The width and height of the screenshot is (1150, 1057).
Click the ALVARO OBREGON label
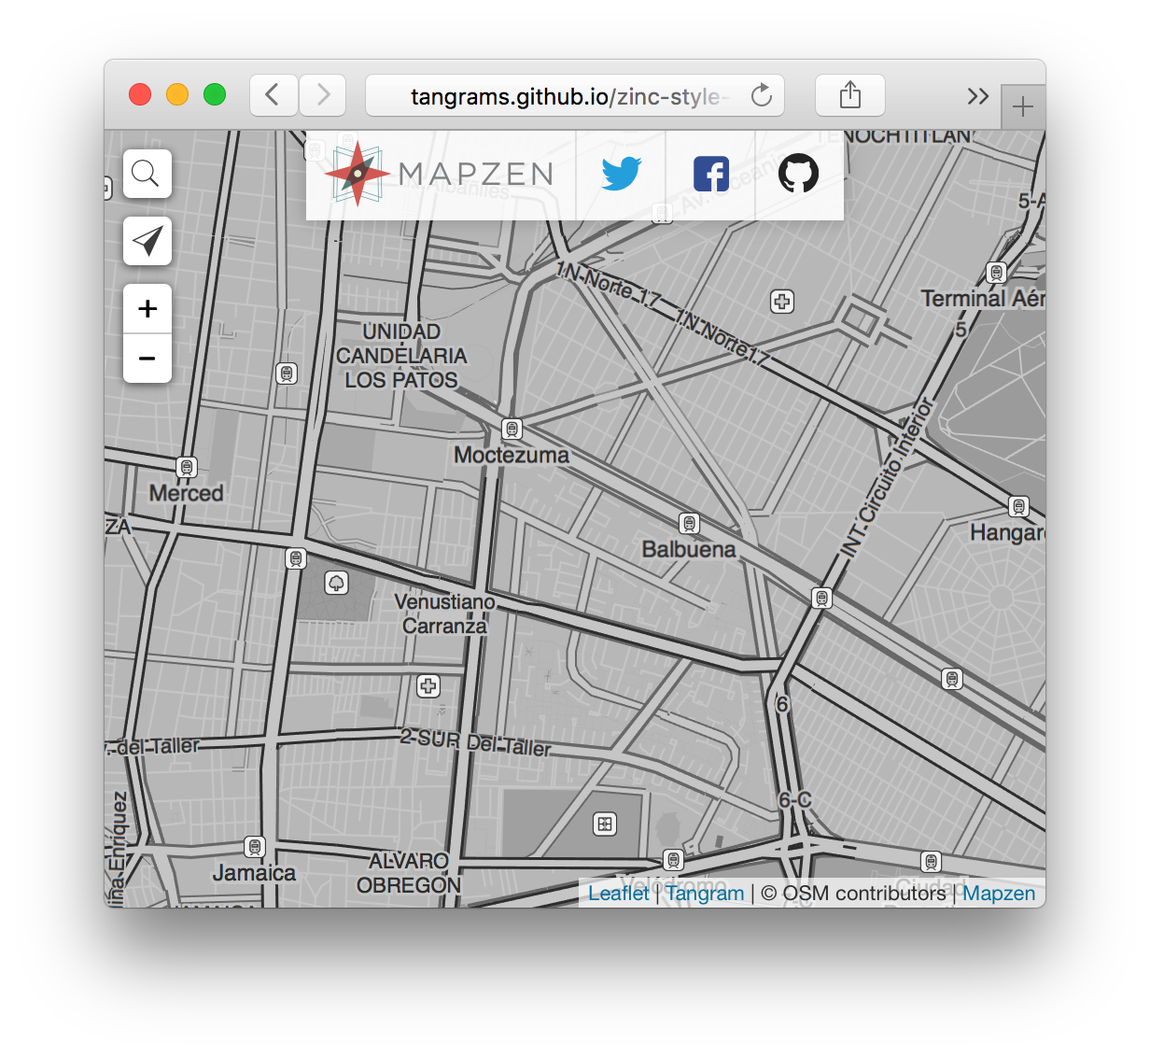(409, 873)
